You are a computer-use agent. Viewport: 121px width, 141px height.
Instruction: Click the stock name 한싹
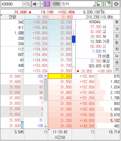click(x=66, y=4)
